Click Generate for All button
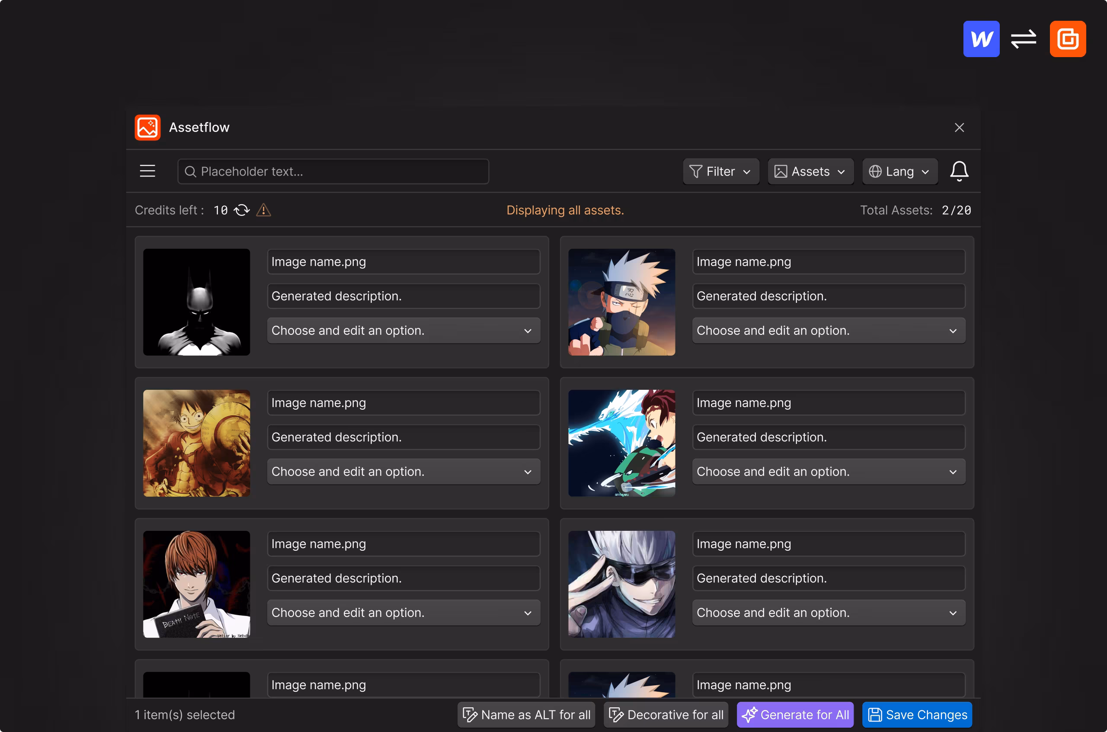 [795, 715]
